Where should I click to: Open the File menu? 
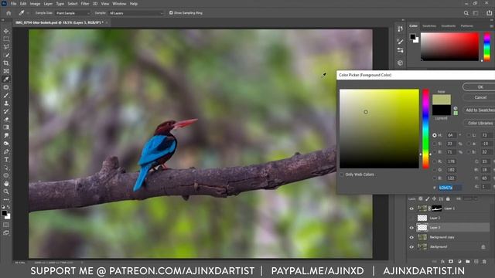tap(13, 4)
